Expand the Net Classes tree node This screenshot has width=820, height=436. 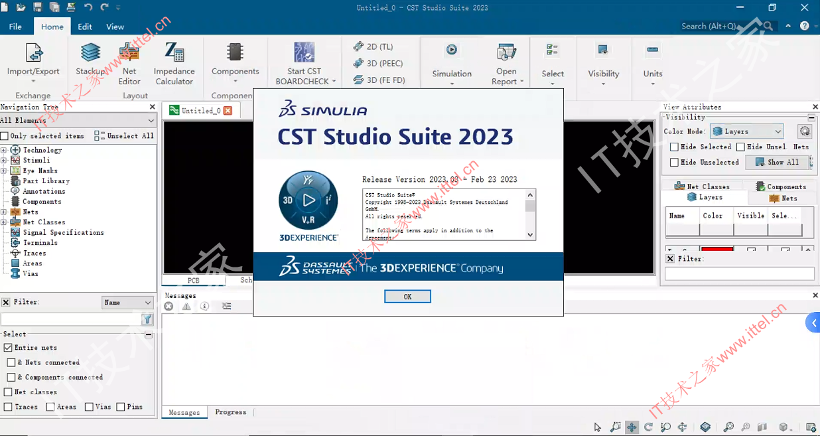pyautogui.click(x=3, y=222)
